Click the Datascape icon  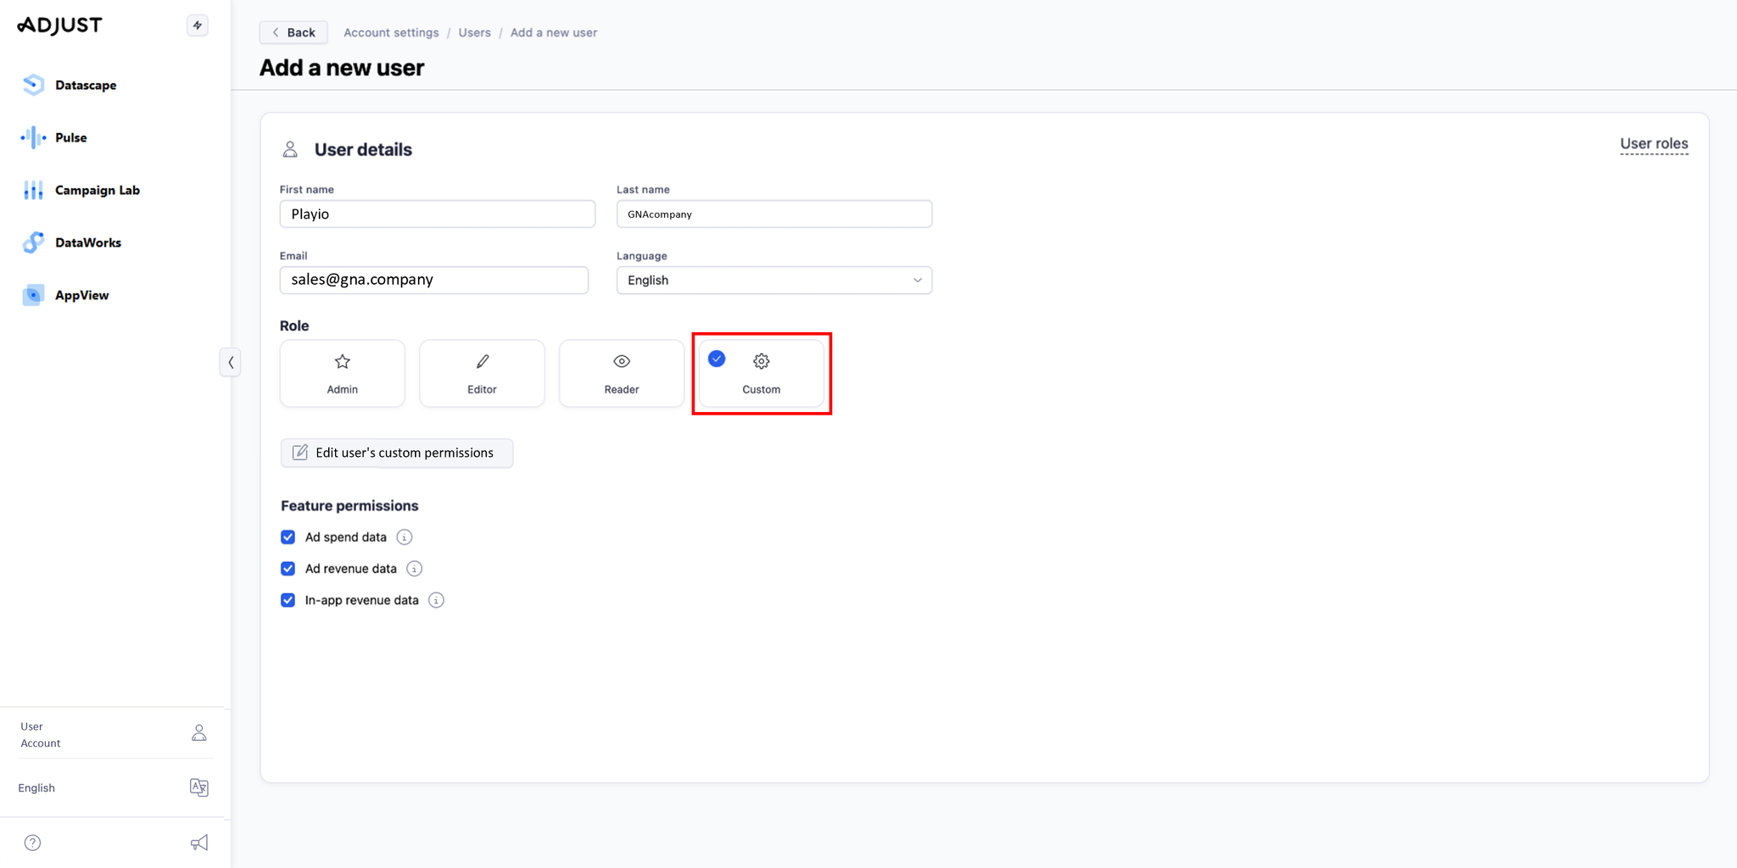(x=33, y=85)
